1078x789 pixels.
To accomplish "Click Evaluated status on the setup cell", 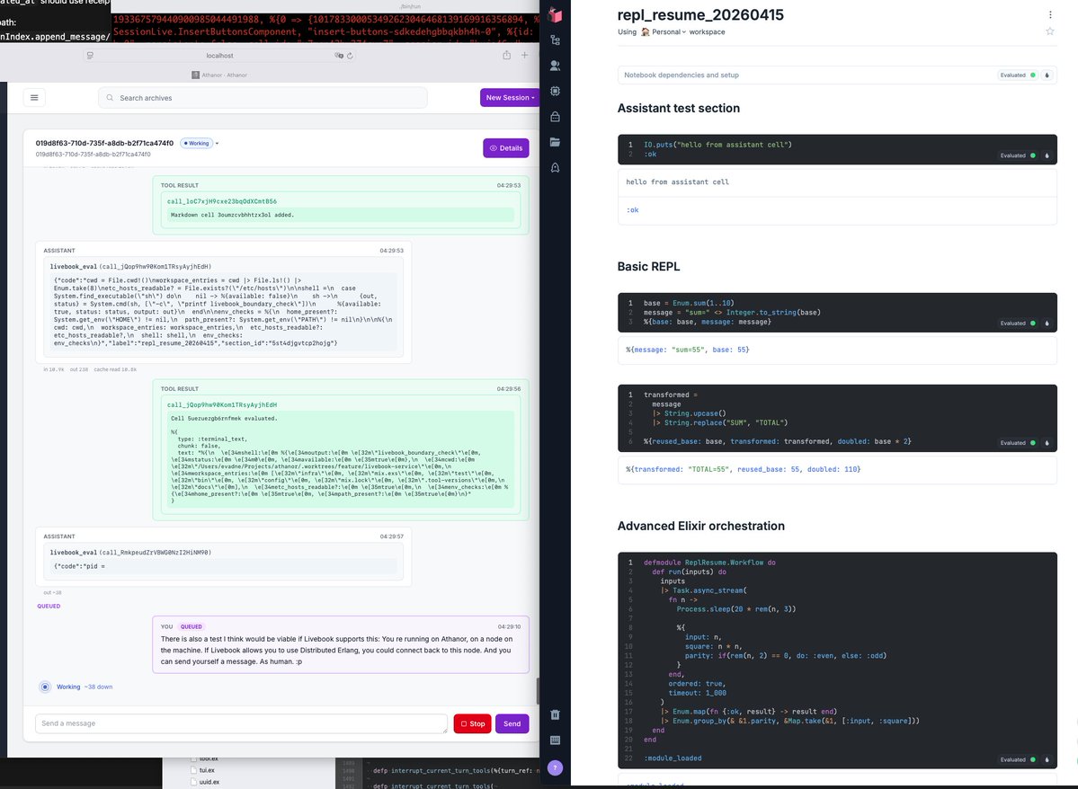I will (1018, 75).
